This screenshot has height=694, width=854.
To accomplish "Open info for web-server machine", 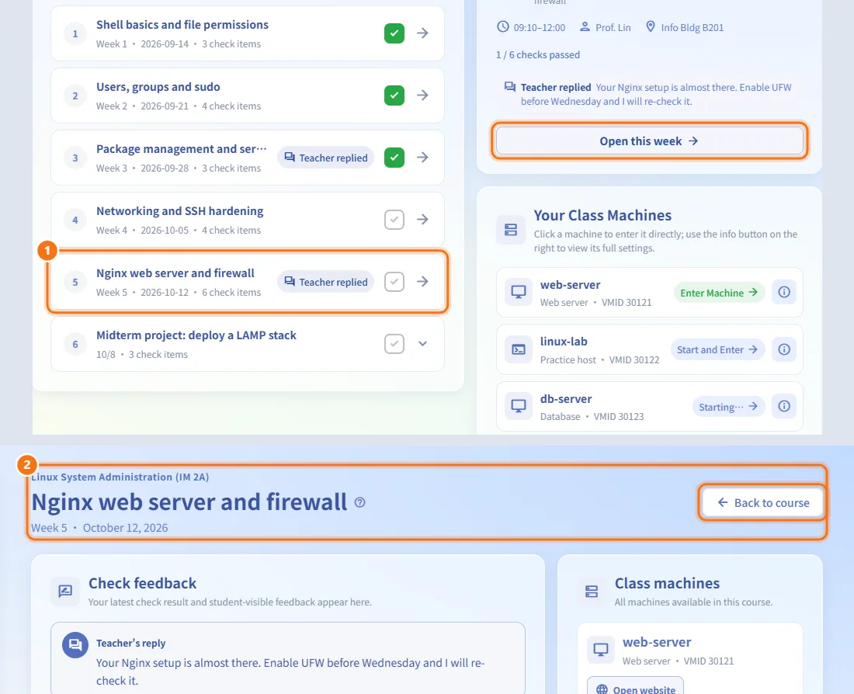I will (x=784, y=292).
